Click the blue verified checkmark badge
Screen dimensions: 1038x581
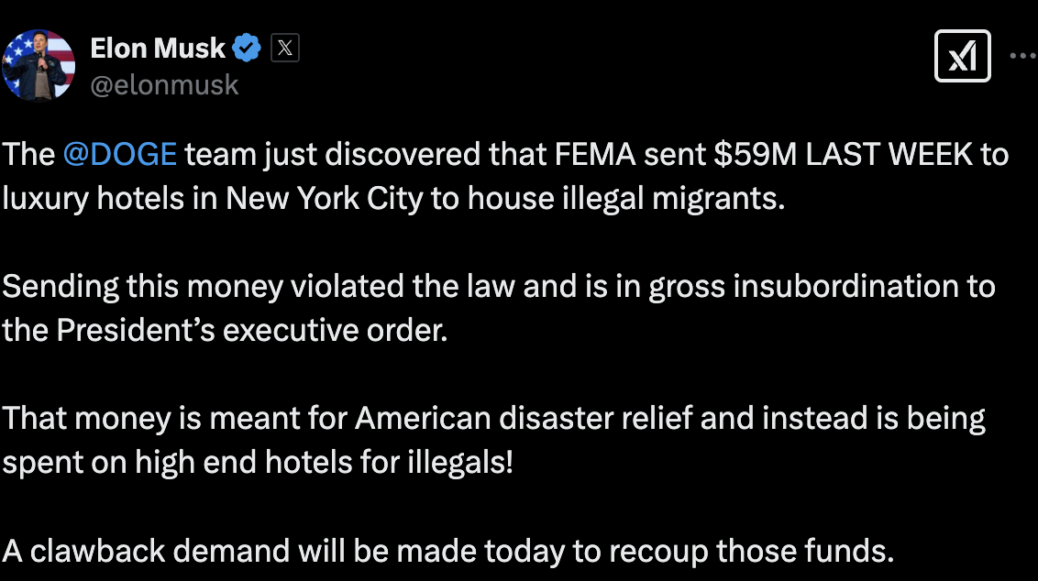pyautogui.click(x=246, y=48)
